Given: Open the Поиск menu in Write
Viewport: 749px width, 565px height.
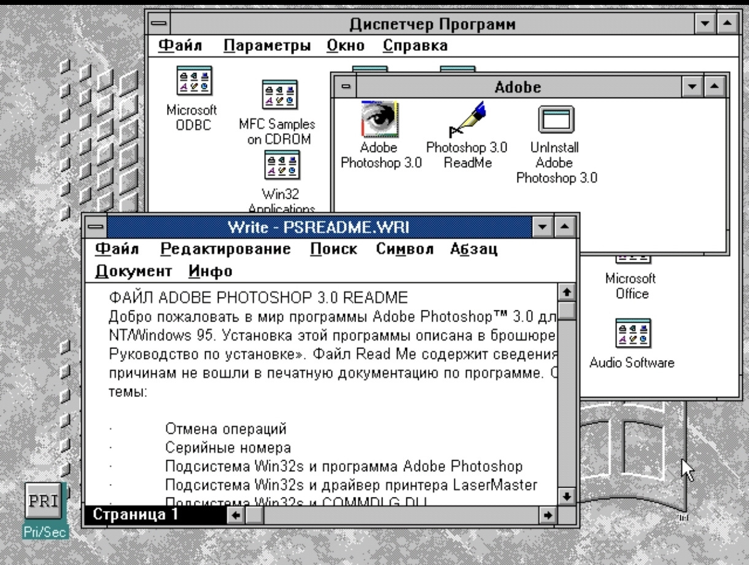Looking at the screenshot, I should 334,249.
